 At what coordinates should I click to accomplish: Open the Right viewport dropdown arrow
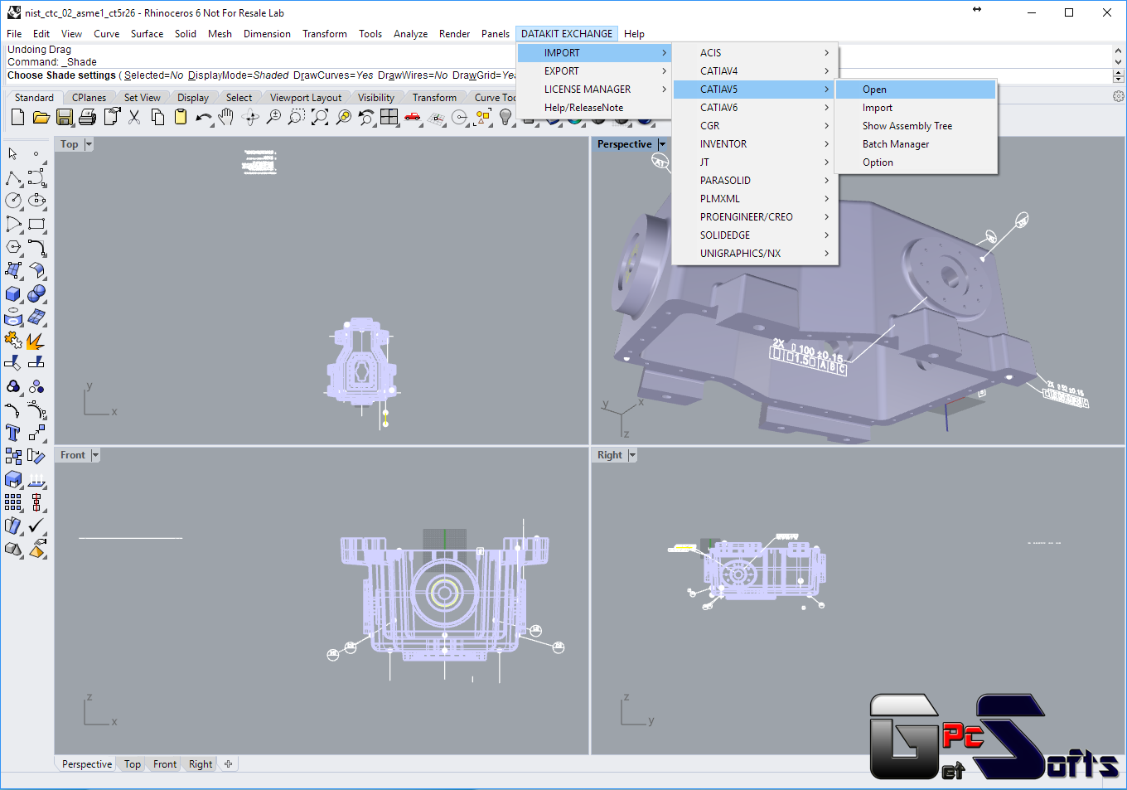632,455
